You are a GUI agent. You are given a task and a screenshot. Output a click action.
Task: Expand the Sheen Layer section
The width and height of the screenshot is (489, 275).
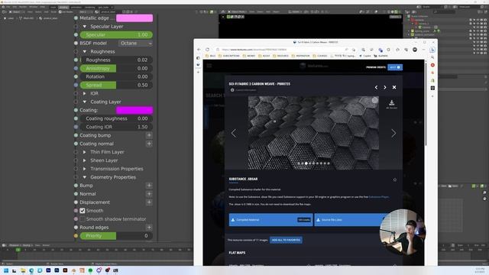tap(85, 160)
